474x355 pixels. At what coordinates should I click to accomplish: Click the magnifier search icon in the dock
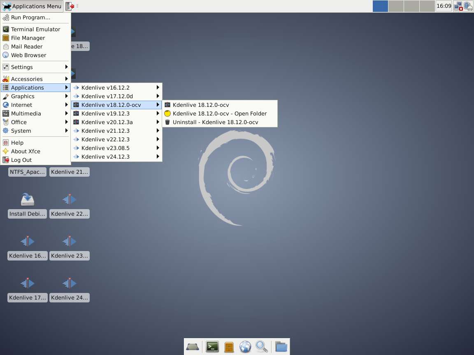tap(262, 346)
